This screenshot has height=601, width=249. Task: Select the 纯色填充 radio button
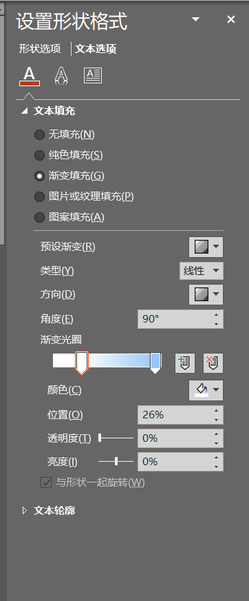pyautogui.click(x=39, y=155)
